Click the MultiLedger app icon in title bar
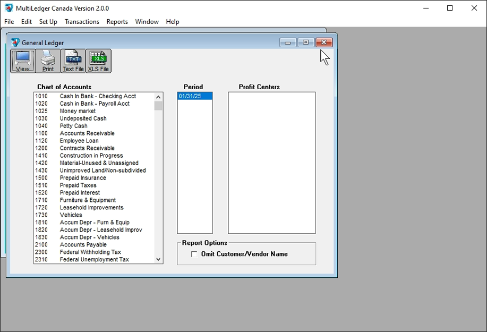This screenshot has width=487, height=332. (8, 8)
